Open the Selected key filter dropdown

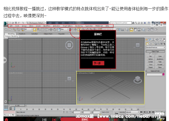[132, 112]
